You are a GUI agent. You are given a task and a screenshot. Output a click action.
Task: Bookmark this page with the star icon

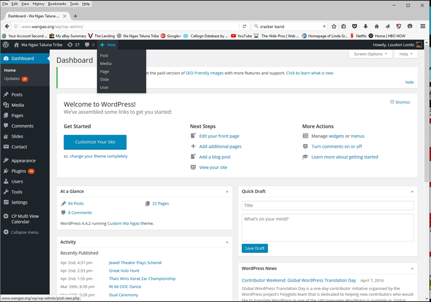click(x=334, y=26)
